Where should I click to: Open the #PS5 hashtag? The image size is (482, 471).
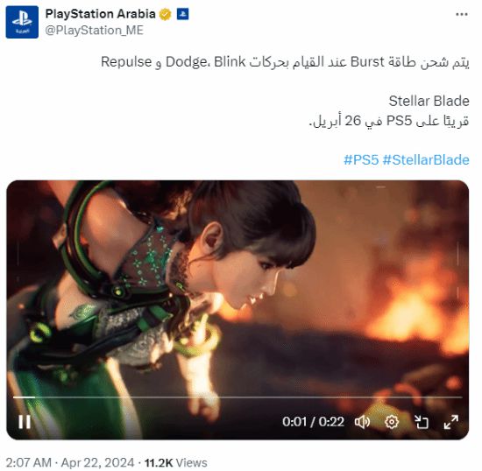[361, 160]
